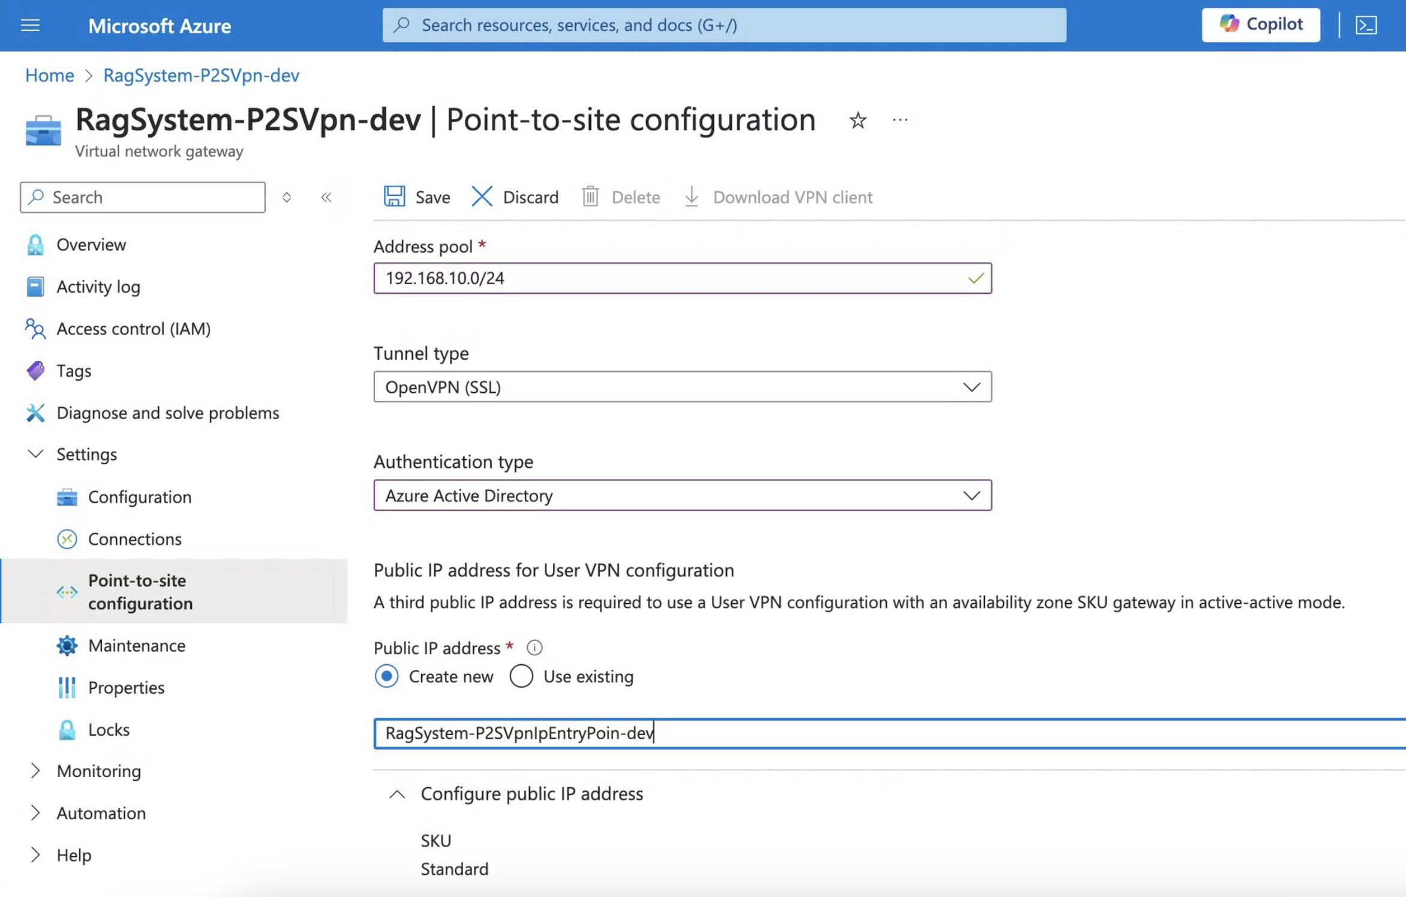The width and height of the screenshot is (1406, 897).
Task: Open the Tunnel type dropdown
Action: [682, 387]
